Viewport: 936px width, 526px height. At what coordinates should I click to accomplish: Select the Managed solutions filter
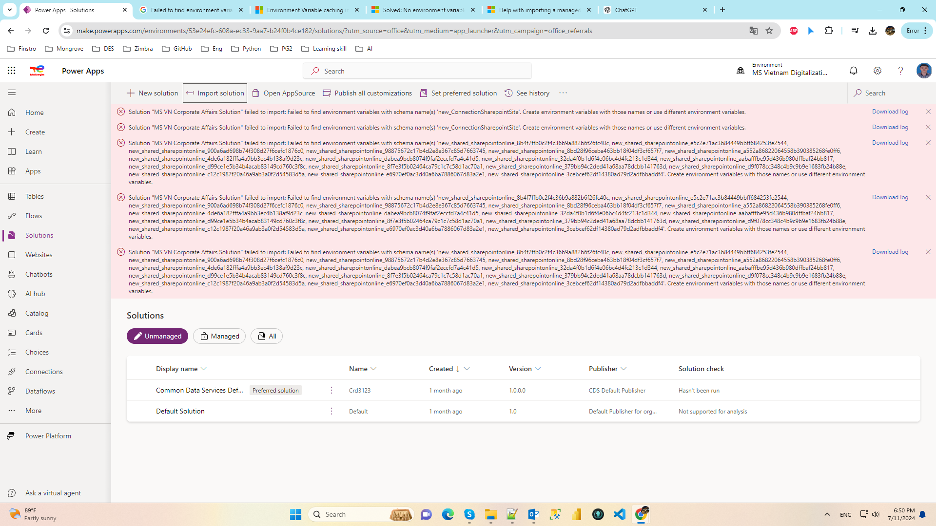point(219,336)
